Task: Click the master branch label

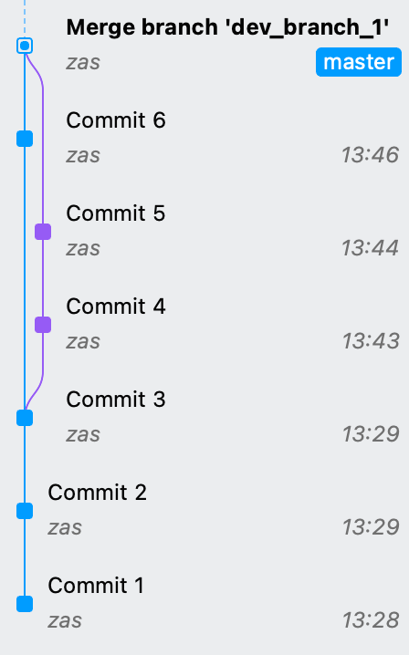Action: [359, 62]
